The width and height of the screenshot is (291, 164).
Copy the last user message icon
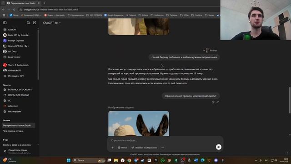tap(213, 102)
